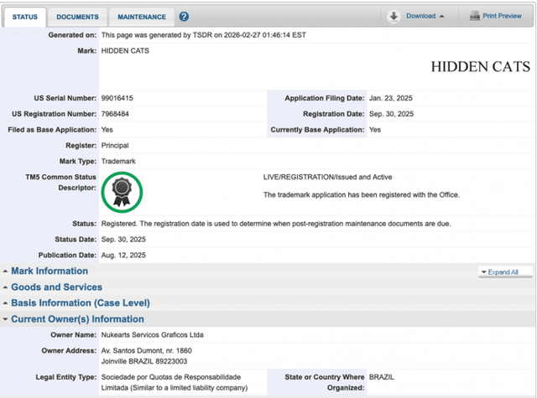Viewport: 537px width, 398px height.
Task: Select the Status tab
Action: pos(24,17)
